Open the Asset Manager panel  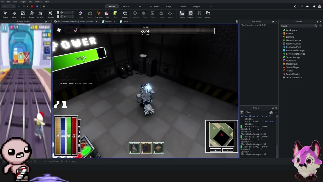(208, 15)
